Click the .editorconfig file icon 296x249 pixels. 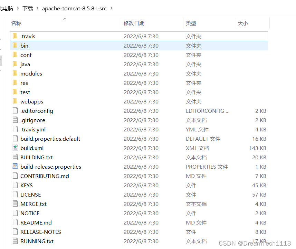[x=15, y=110]
